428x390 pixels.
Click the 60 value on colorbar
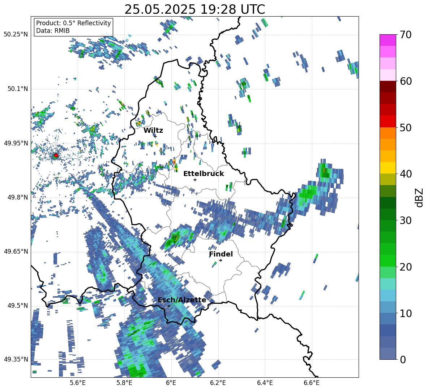[406, 81]
